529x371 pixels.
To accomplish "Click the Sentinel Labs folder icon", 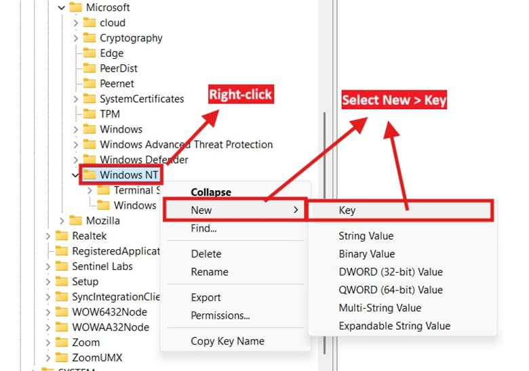I will (62, 266).
